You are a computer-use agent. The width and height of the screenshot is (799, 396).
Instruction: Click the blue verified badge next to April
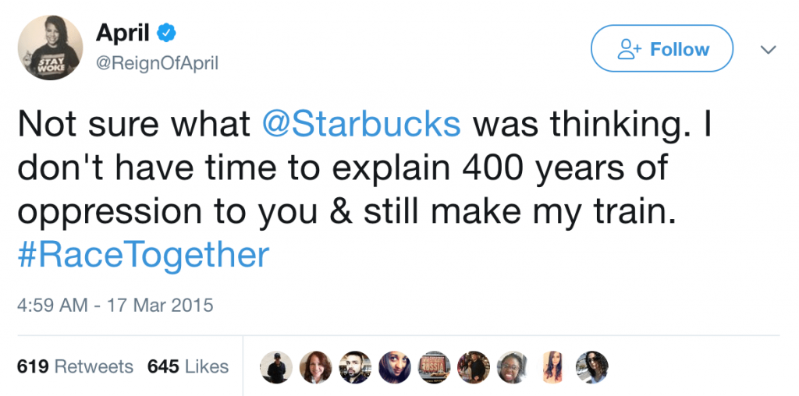click(x=166, y=34)
